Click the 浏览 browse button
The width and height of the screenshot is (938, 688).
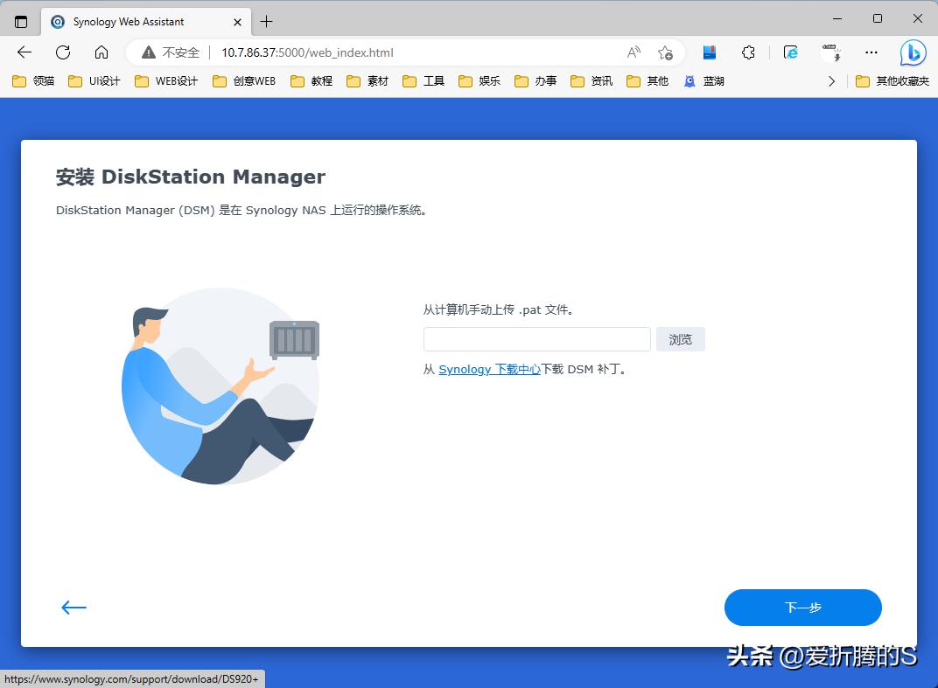[680, 339]
